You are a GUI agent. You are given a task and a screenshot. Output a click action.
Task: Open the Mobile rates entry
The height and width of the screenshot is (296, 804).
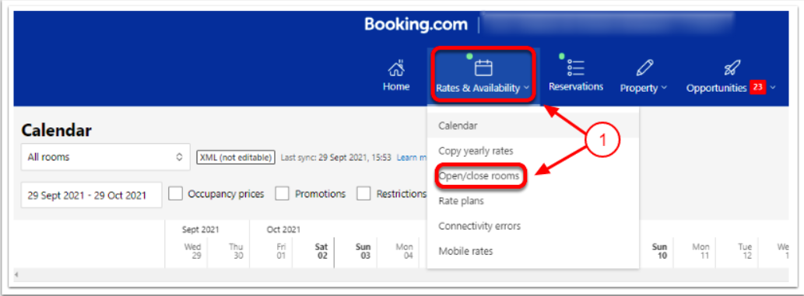click(x=465, y=252)
